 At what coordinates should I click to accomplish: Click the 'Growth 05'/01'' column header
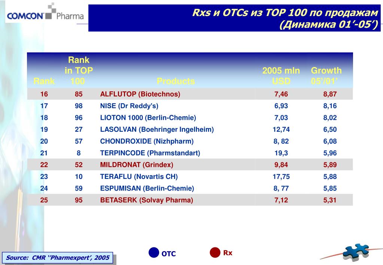326,76
